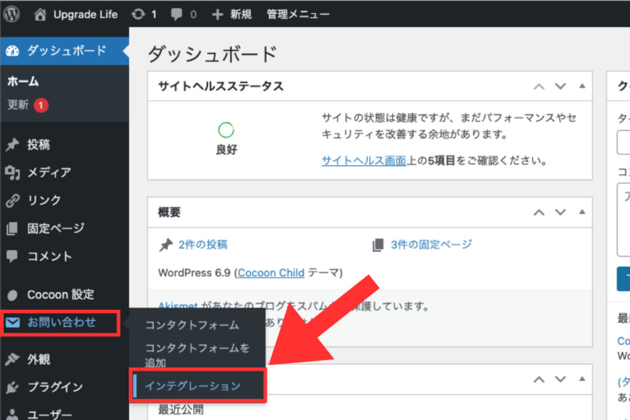Viewport: 630px width, 420px height.
Task: Move 概要 panel up with chevron
Action: (x=539, y=212)
